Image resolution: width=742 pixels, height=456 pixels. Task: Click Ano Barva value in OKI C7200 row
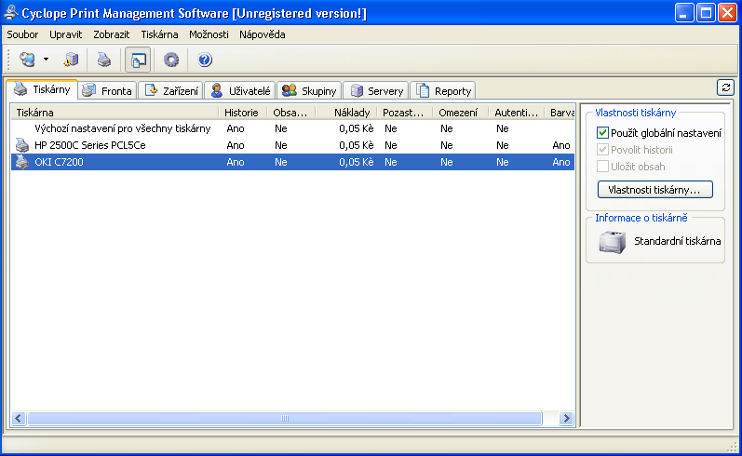coord(561,162)
